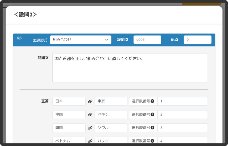This screenshot has height=146, width=228.
Task: Click the 正答 label
Action: click(x=45, y=101)
